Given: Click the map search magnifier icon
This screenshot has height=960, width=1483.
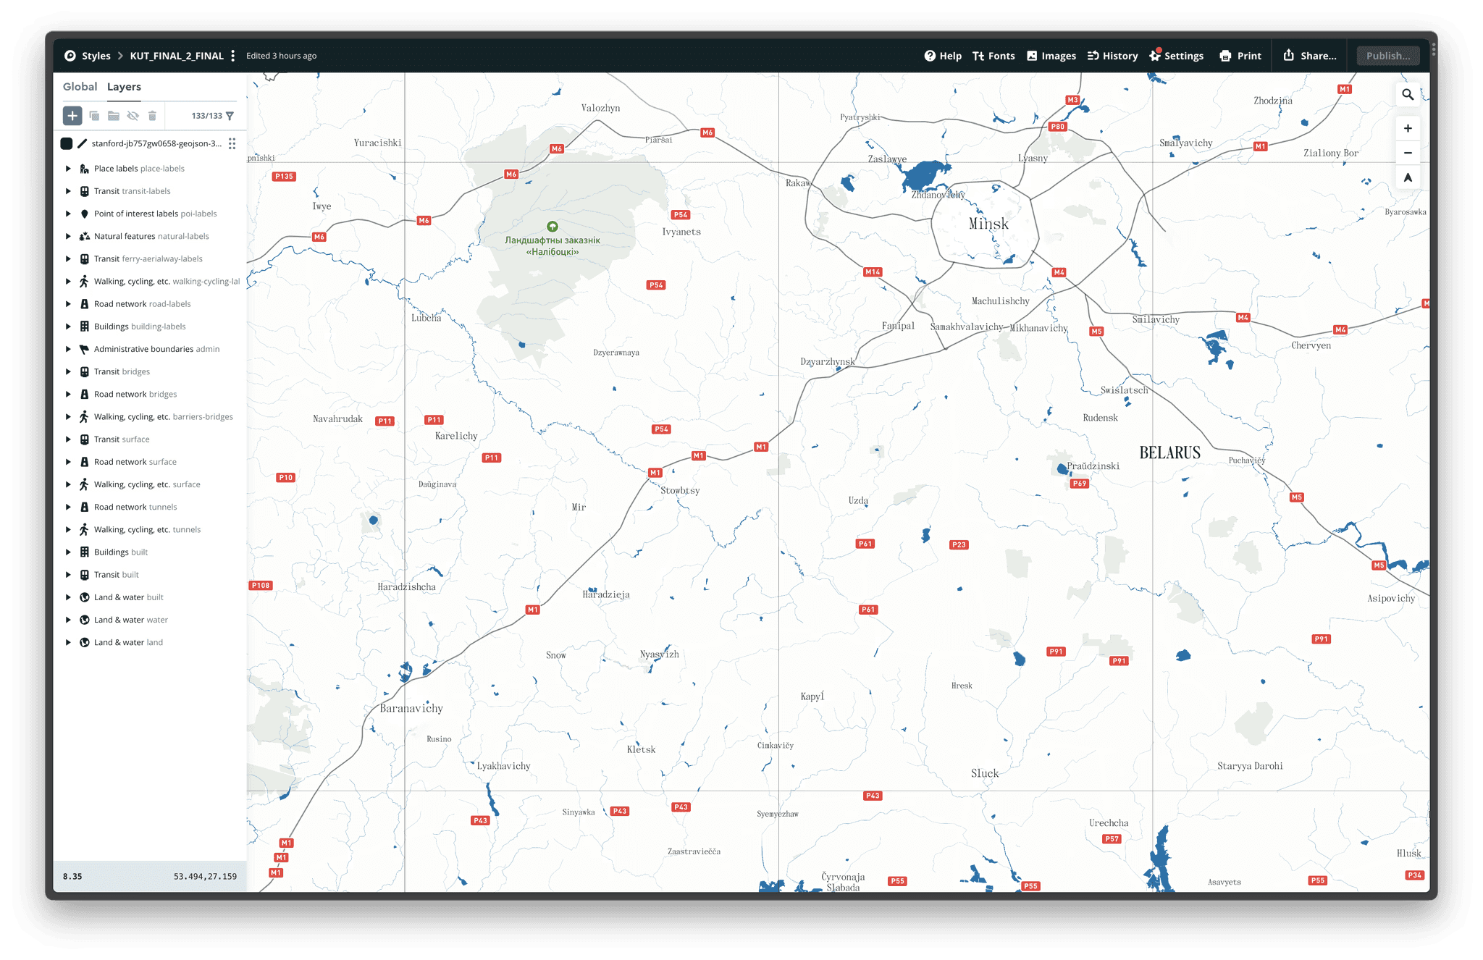Looking at the screenshot, I should [1407, 95].
